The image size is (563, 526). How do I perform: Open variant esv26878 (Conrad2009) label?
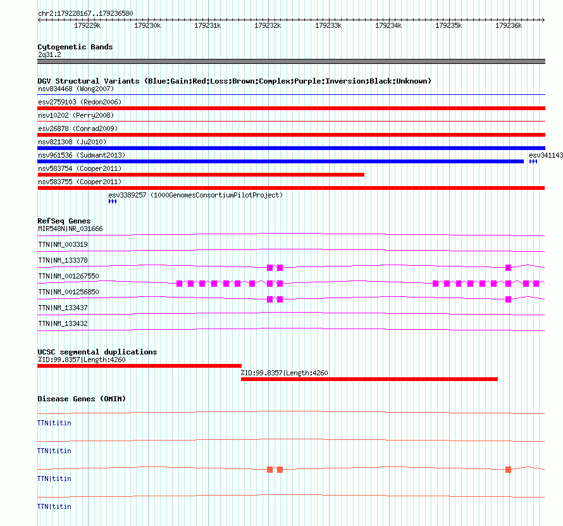tap(78, 128)
